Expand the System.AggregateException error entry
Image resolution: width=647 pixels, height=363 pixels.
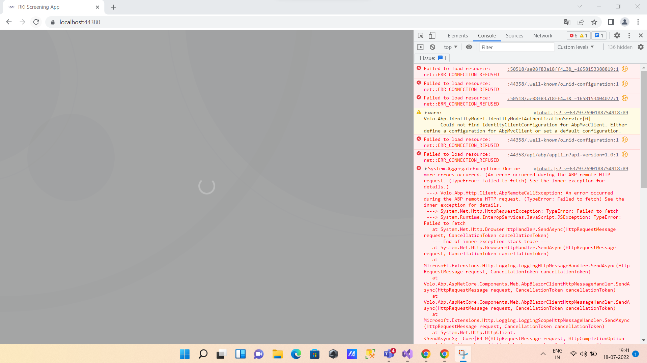pyautogui.click(x=426, y=169)
